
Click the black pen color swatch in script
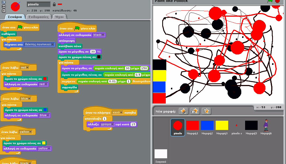[x=99, y=57]
